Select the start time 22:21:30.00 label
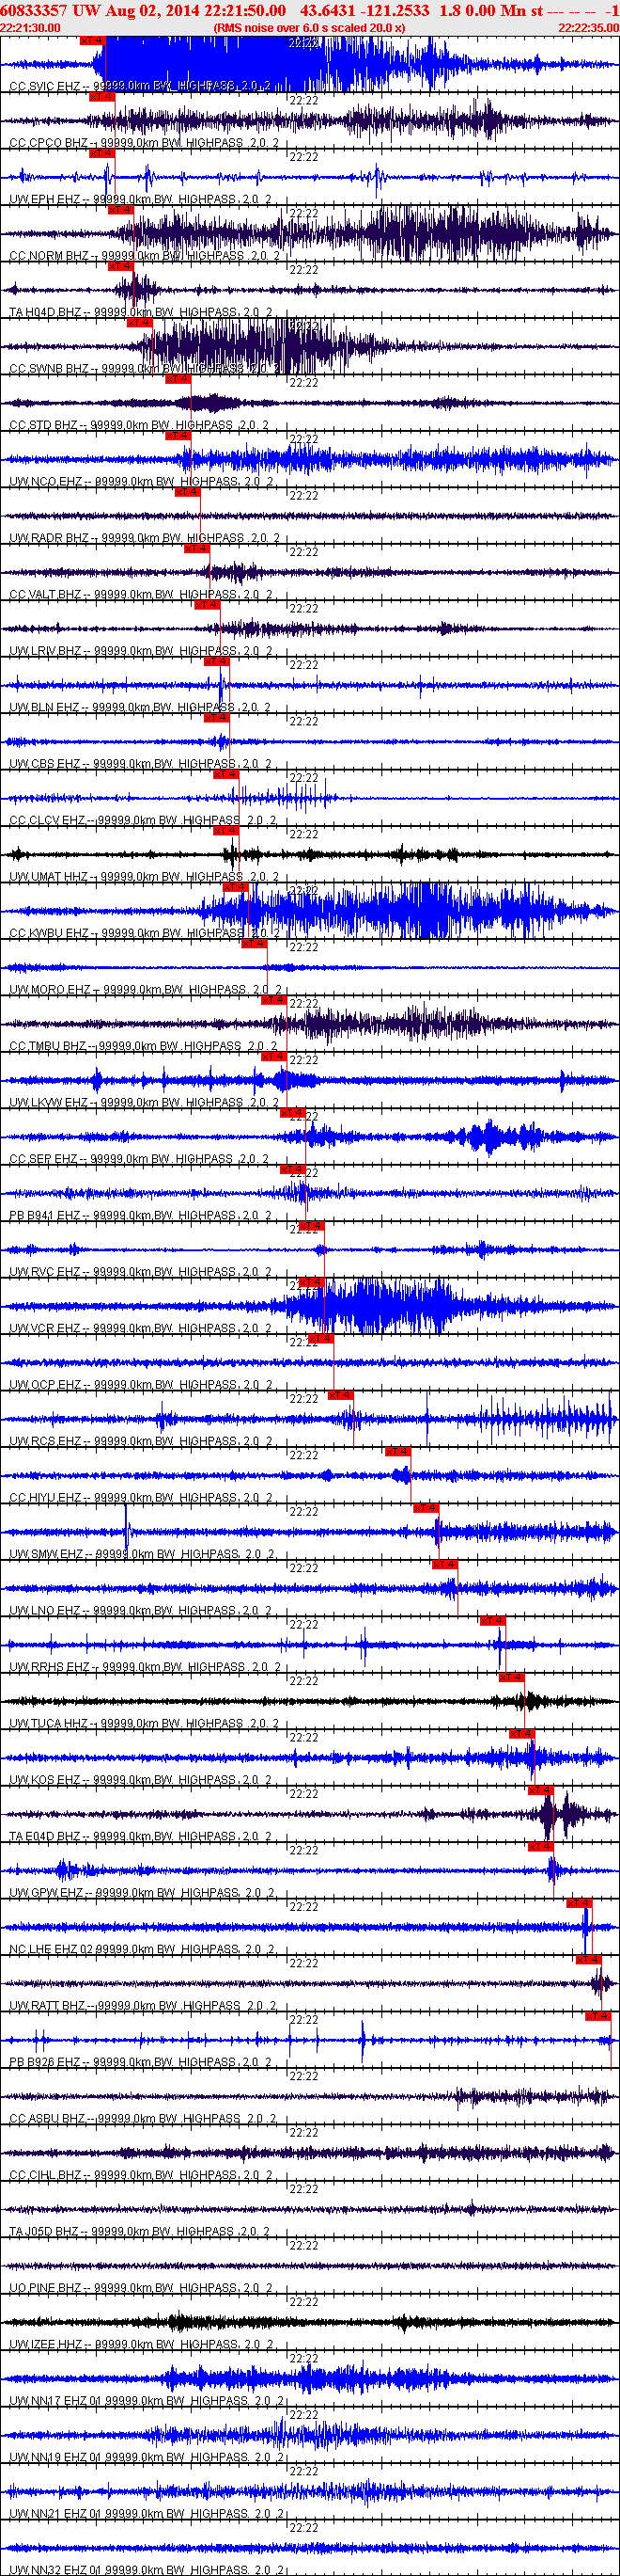This screenshot has width=620, height=2576. pyautogui.click(x=30, y=28)
